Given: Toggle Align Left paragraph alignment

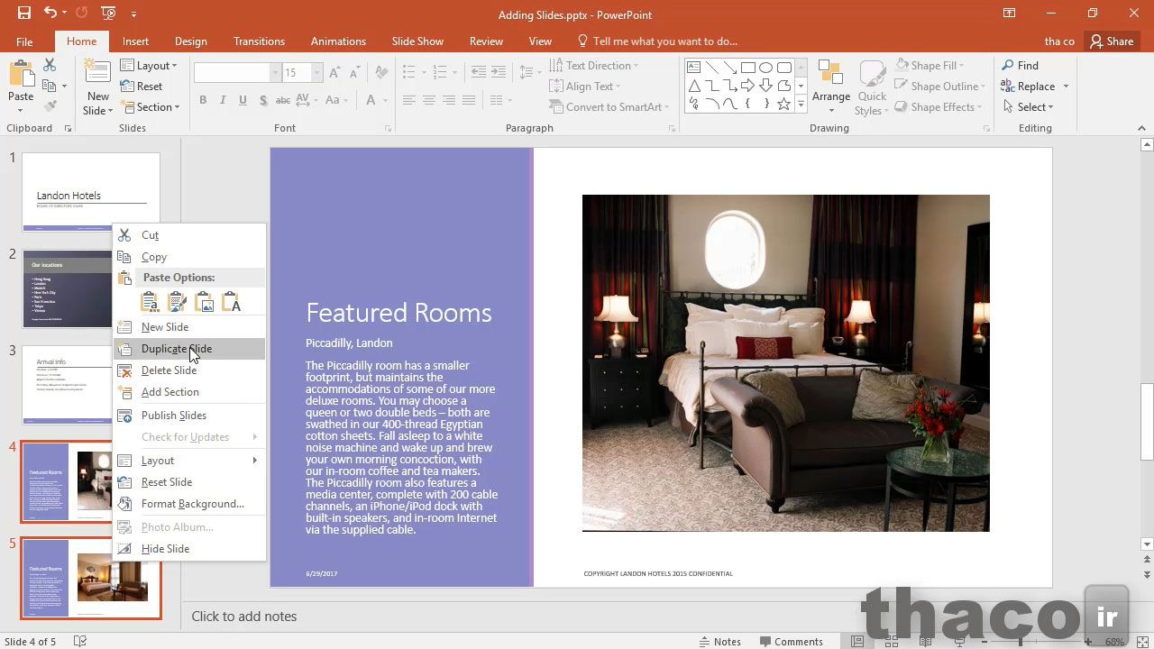Looking at the screenshot, I should [x=409, y=100].
